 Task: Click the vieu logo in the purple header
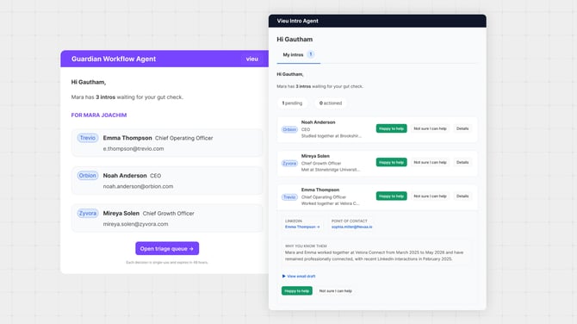point(252,59)
